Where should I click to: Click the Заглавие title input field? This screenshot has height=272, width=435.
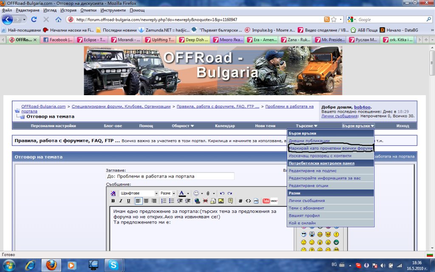pyautogui.click(x=170, y=176)
